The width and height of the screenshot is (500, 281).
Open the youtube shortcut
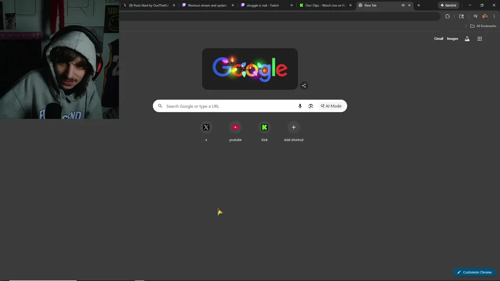tap(235, 132)
